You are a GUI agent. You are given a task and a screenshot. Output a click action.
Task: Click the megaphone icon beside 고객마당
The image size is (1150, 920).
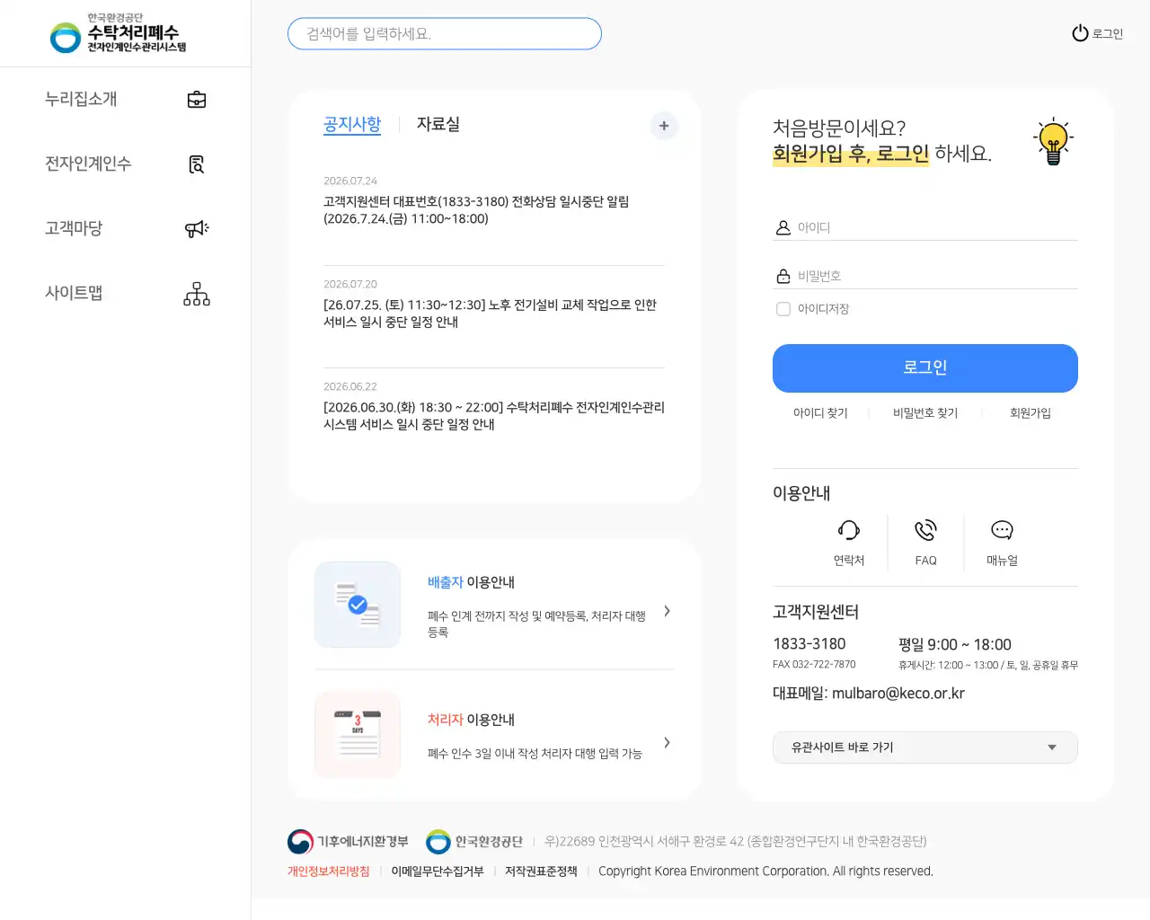click(x=197, y=229)
